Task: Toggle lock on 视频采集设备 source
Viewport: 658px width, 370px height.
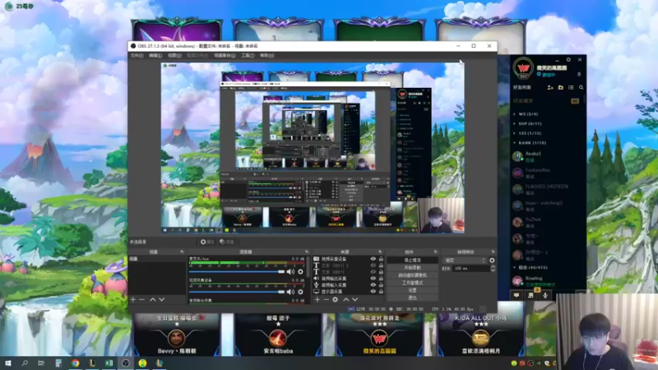Action: [381, 259]
